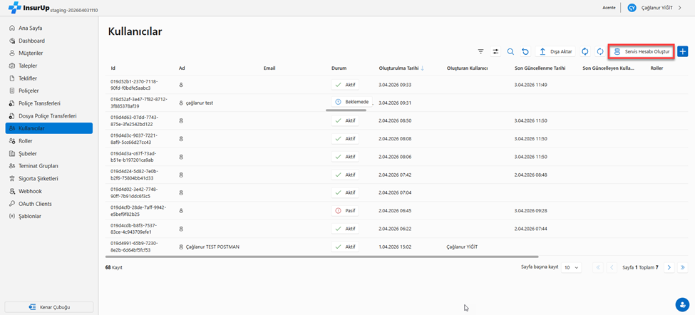
Task: Click the Servis Hesabı Oluştur button
Action: (x=642, y=52)
